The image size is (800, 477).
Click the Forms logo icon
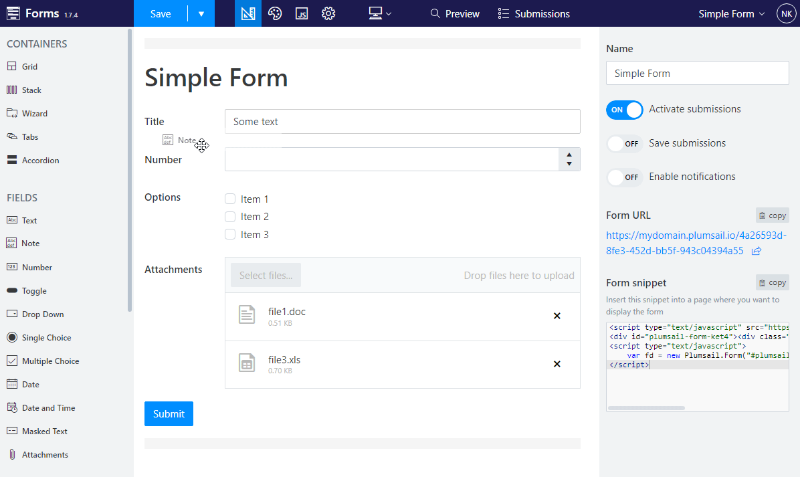13,13
